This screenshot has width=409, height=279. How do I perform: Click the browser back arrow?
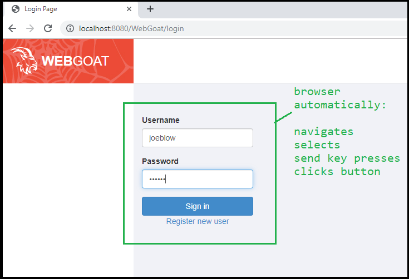coord(12,28)
